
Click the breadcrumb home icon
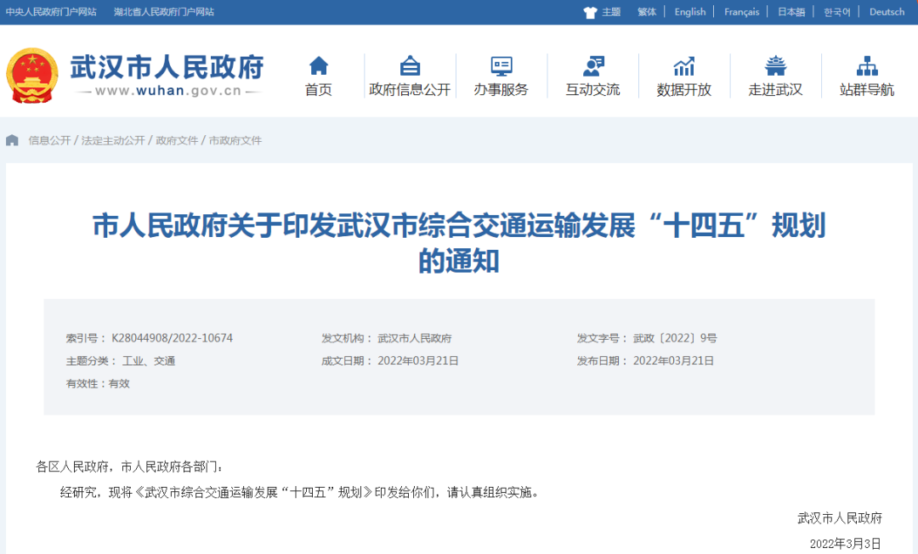(12, 140)
